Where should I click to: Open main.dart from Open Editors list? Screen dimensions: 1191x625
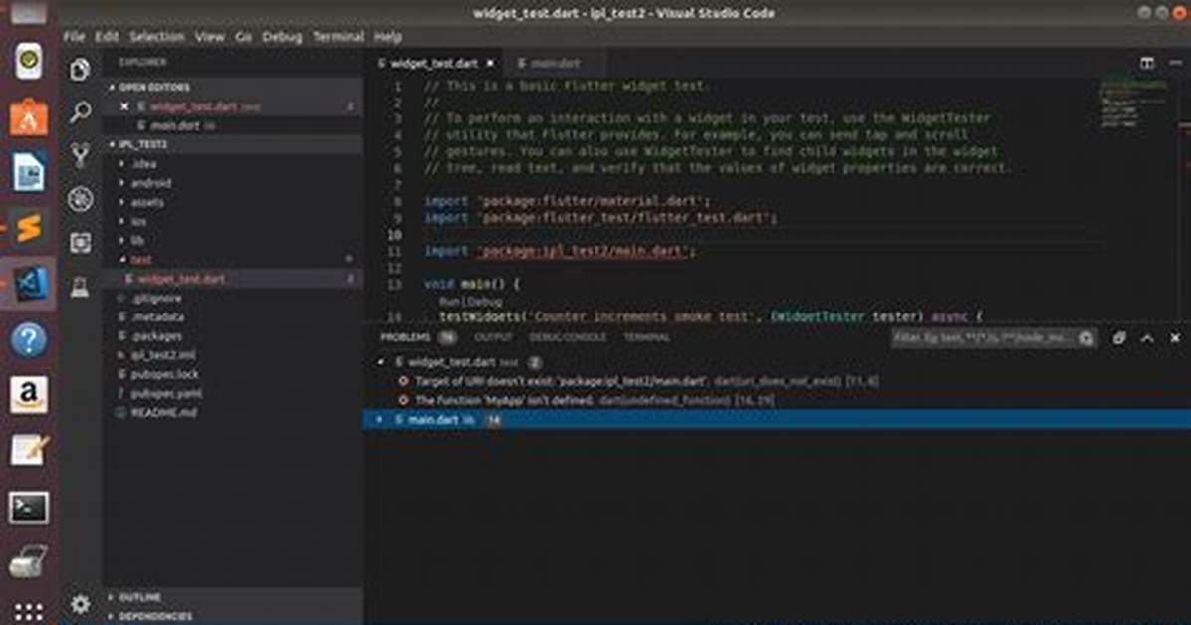point(174,126)
